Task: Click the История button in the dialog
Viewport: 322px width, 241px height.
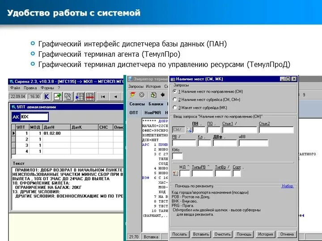Action: (265, 234)
